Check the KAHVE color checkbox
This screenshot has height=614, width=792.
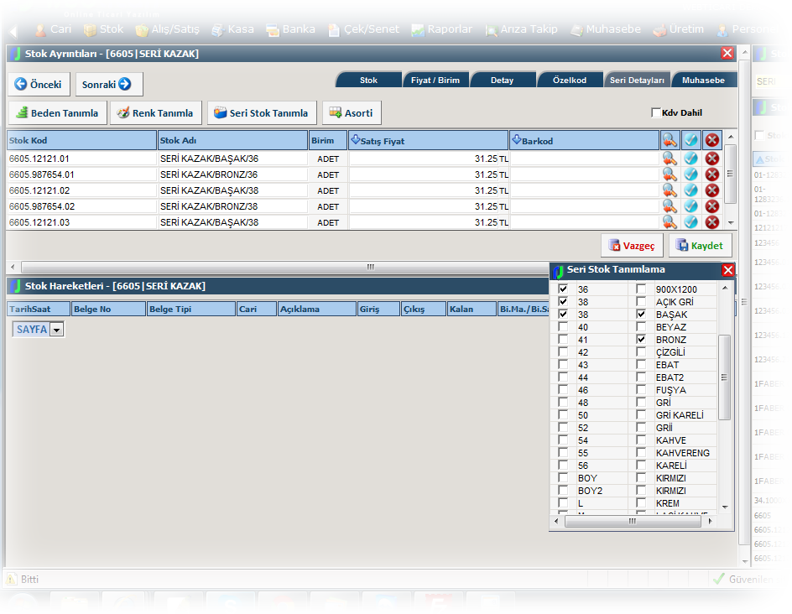click(641, 440)
